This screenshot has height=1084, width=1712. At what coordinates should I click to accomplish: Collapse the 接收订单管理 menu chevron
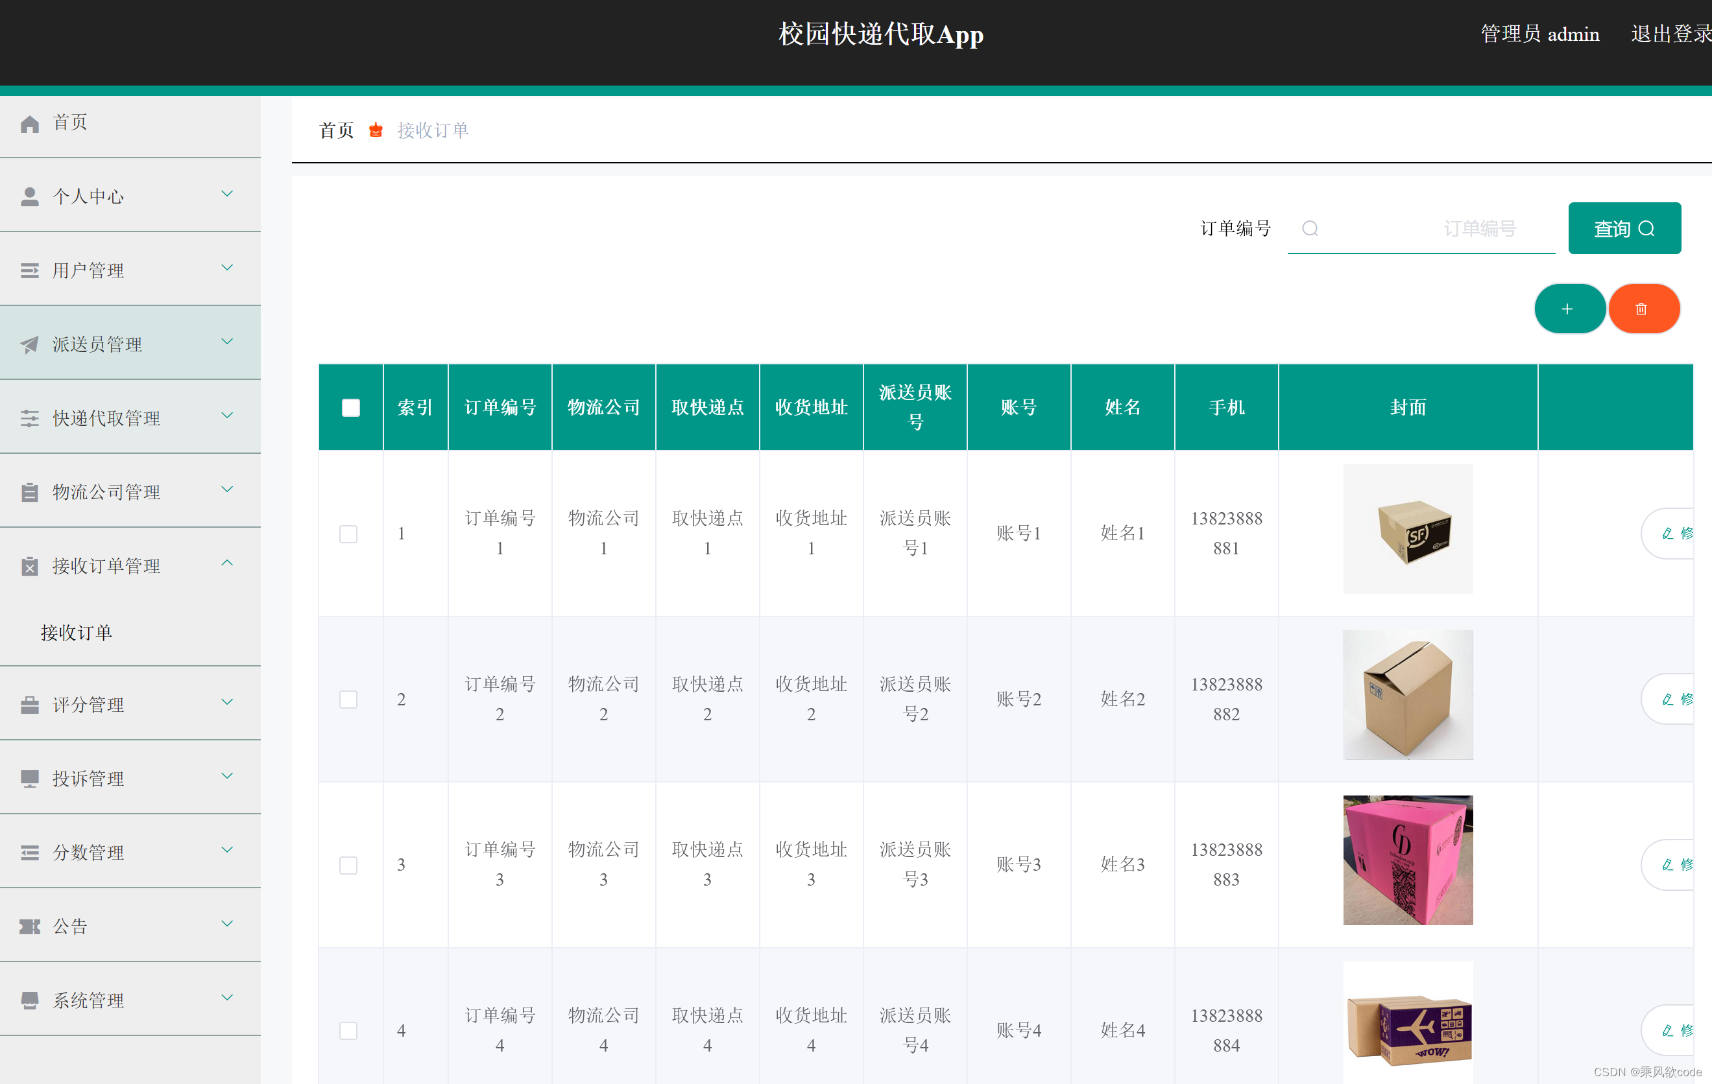[227, 563]
